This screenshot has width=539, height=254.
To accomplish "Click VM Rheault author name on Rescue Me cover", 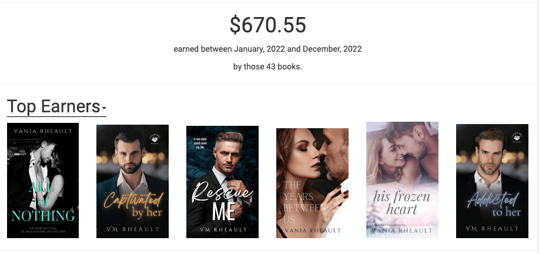I will [222, 229].
